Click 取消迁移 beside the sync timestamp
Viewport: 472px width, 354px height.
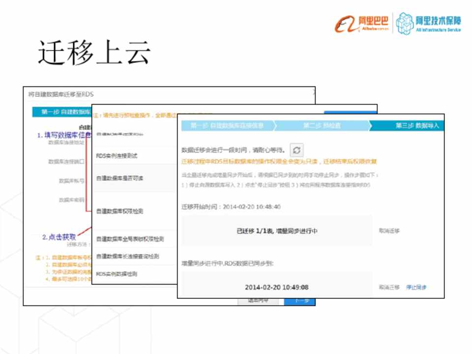389,287
